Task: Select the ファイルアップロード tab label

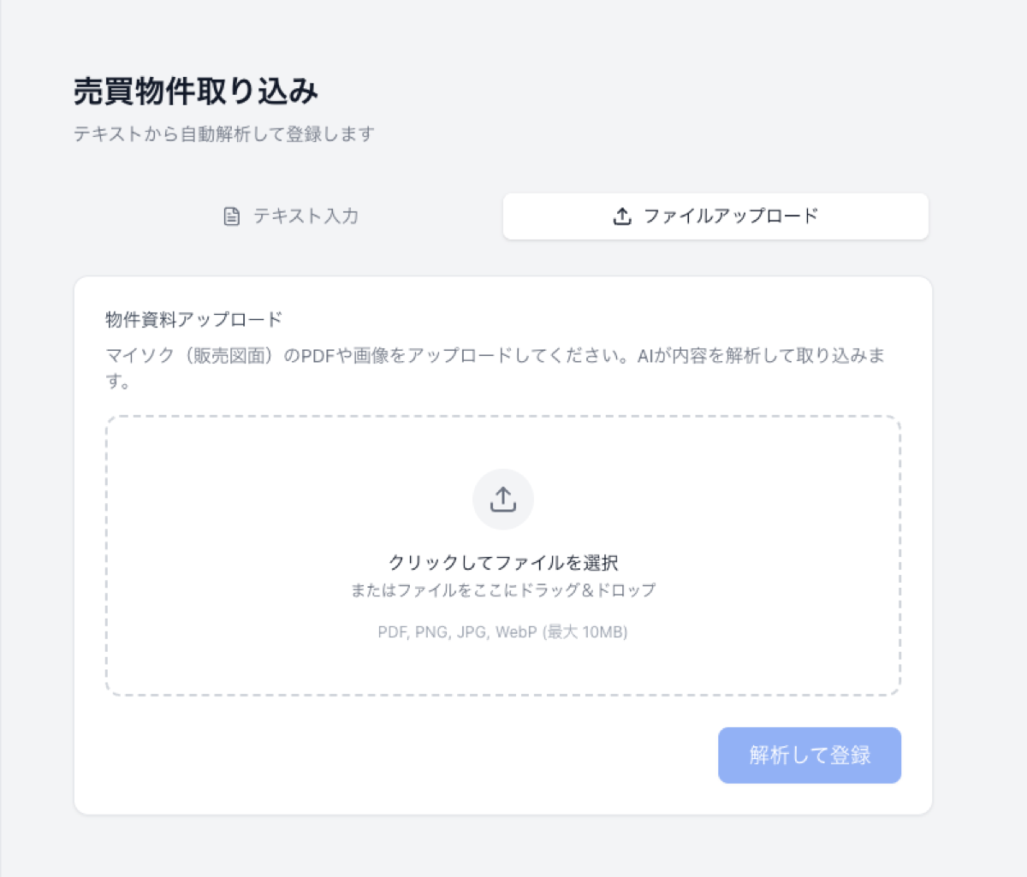Action: point(730,216)
